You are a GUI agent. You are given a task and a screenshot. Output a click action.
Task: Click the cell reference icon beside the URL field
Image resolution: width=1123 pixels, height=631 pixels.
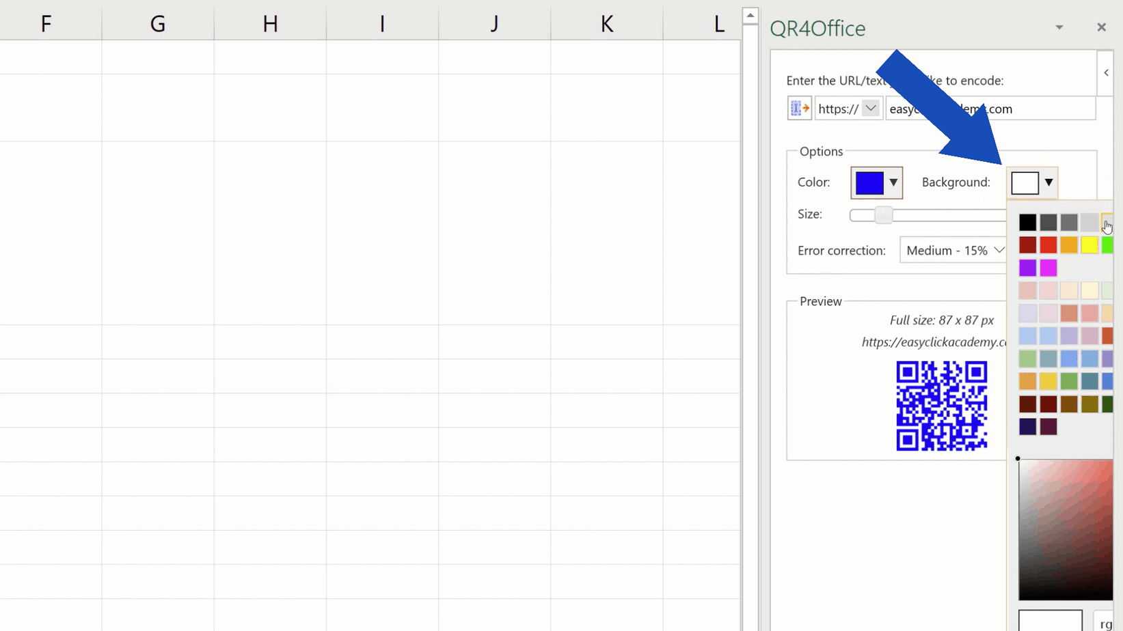coord(798,108)
